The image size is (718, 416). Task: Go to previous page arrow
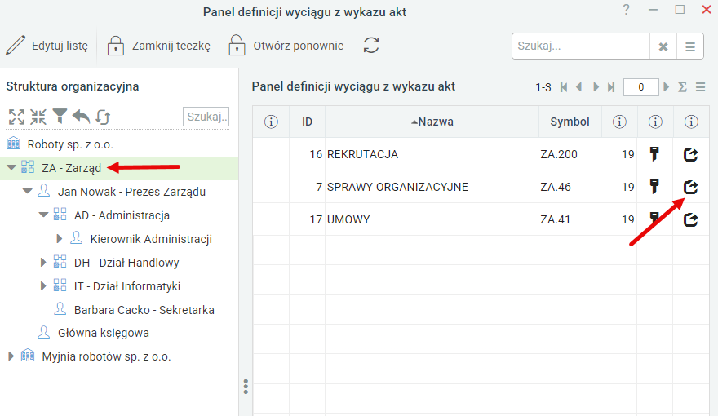[579, 87]
